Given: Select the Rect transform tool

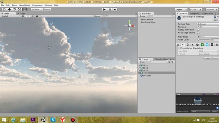Looking at the screenshot, I should click(25, 10).
